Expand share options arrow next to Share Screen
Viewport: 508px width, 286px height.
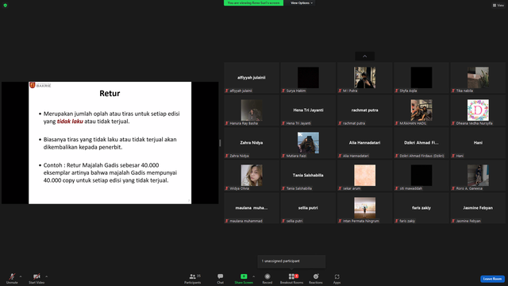pos(253,276)
